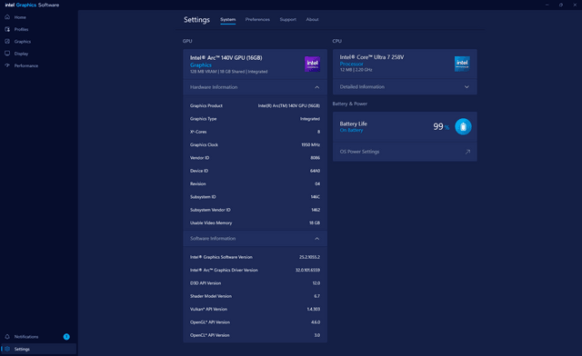The image size is (582, 356).
Task: Open the Display sidebar icon
Action: pos(7,54)
